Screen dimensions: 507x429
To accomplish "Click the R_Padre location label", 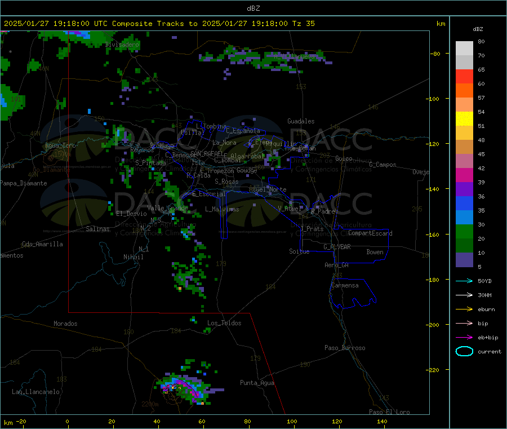I will point(323,211).
